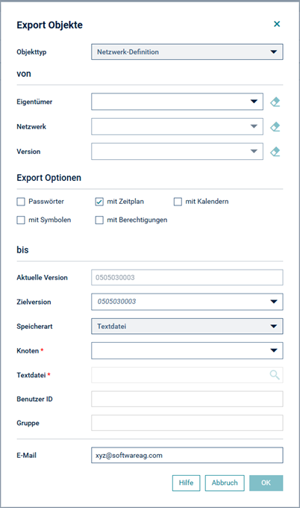Clear the Version field with eraser icon
Viewport: 300px width, 508px height.
(275, 152)
